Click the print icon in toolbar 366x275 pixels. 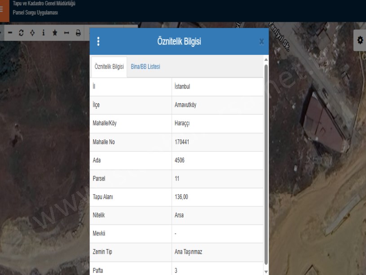78,33
